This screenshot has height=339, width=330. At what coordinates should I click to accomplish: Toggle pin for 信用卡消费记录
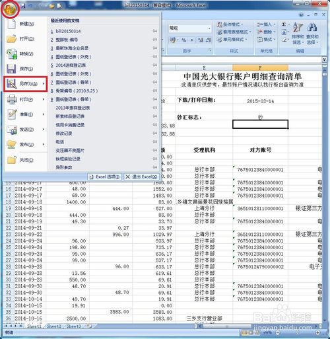155,124
